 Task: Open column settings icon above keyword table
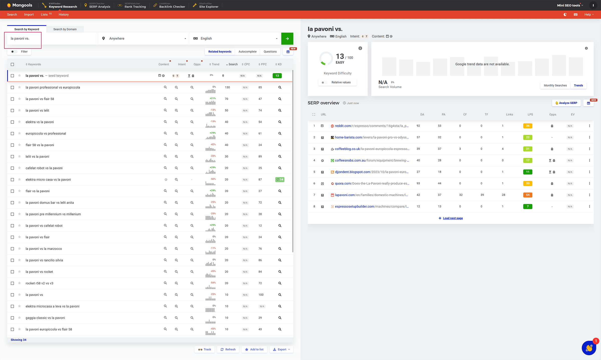(x=288, y=52)
